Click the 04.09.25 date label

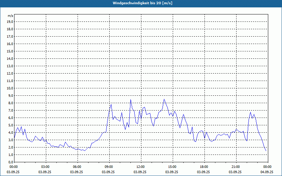(267, 172)
